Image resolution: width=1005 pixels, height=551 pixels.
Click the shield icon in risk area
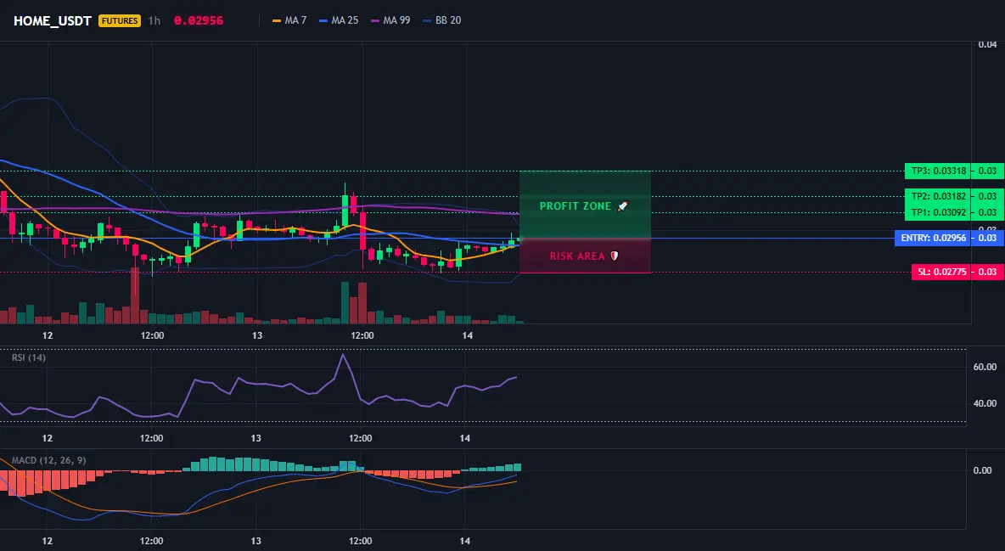(x=614, y=256)
